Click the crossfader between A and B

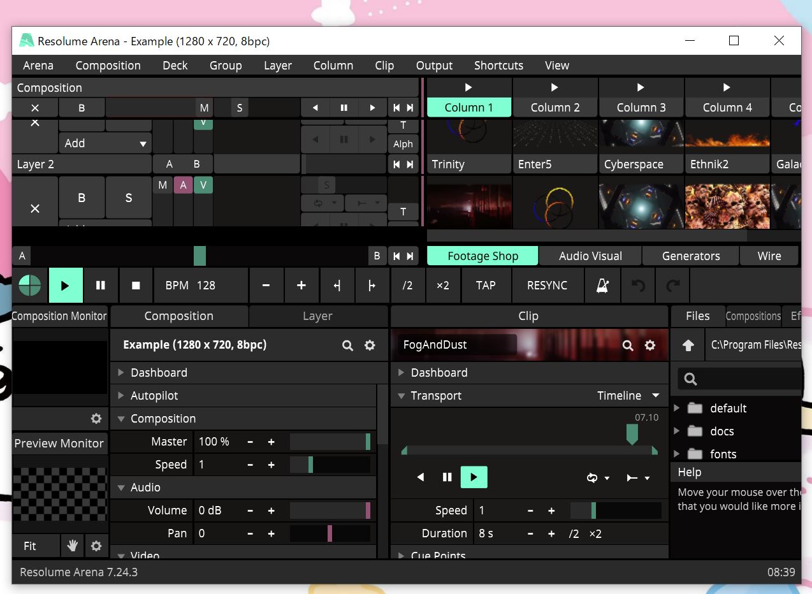pyautogui.click(x=199, y=256)
